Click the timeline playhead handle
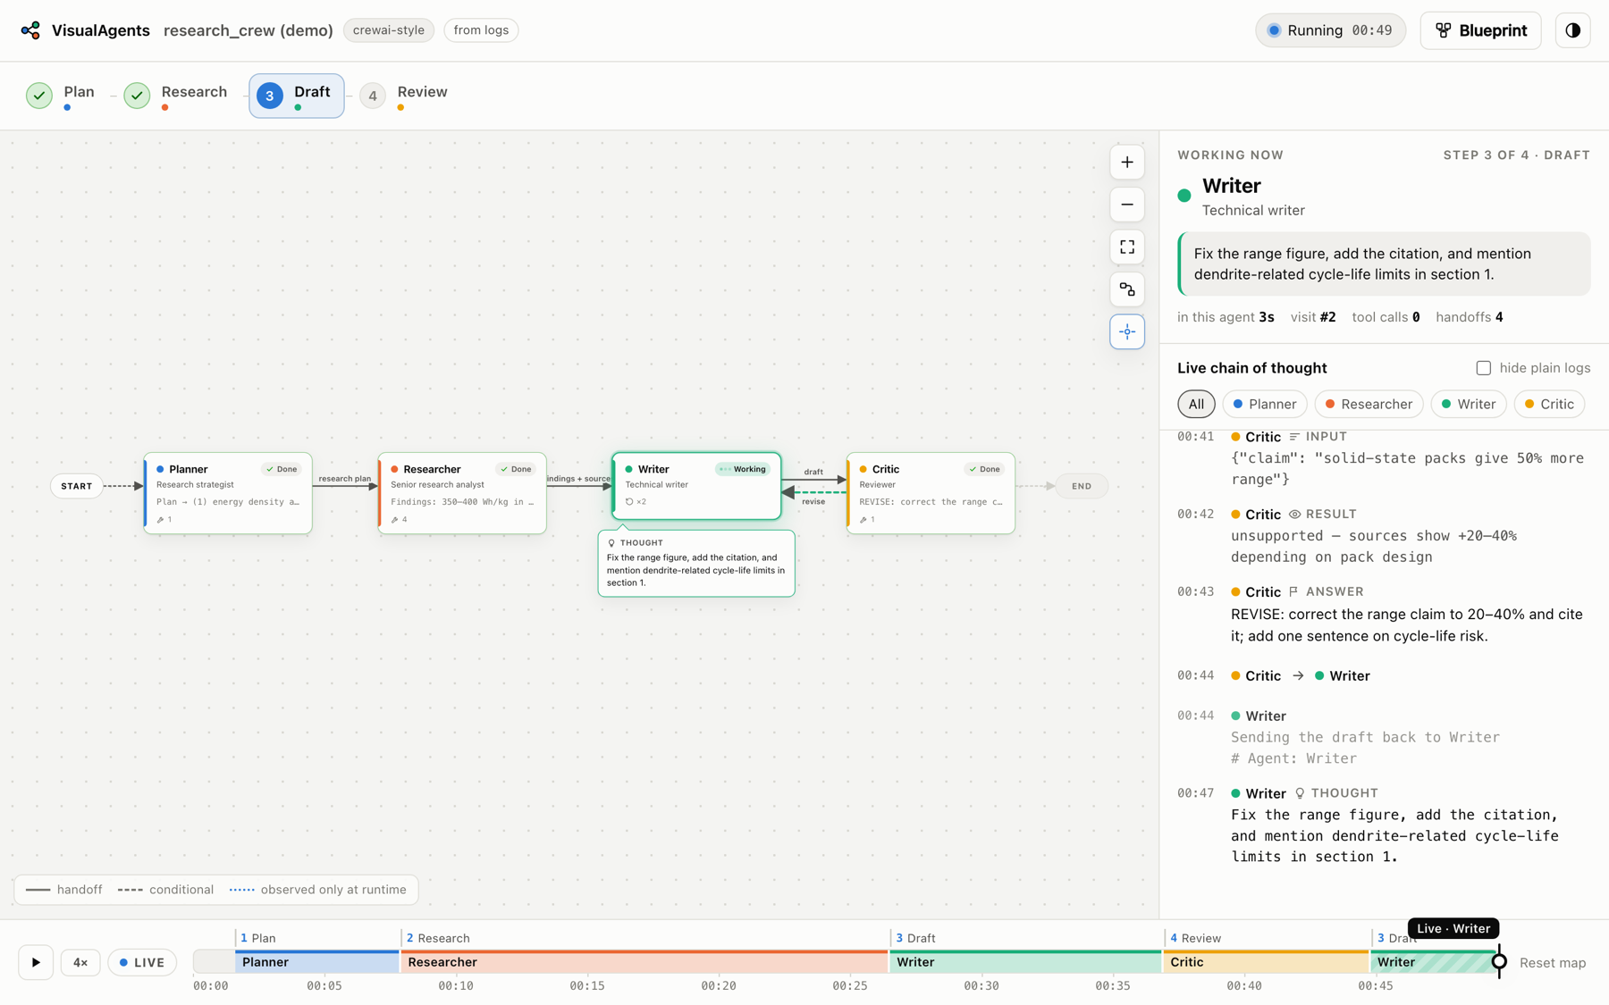The height and width of the screenshot is (1005, 1609). (1499, 962)
